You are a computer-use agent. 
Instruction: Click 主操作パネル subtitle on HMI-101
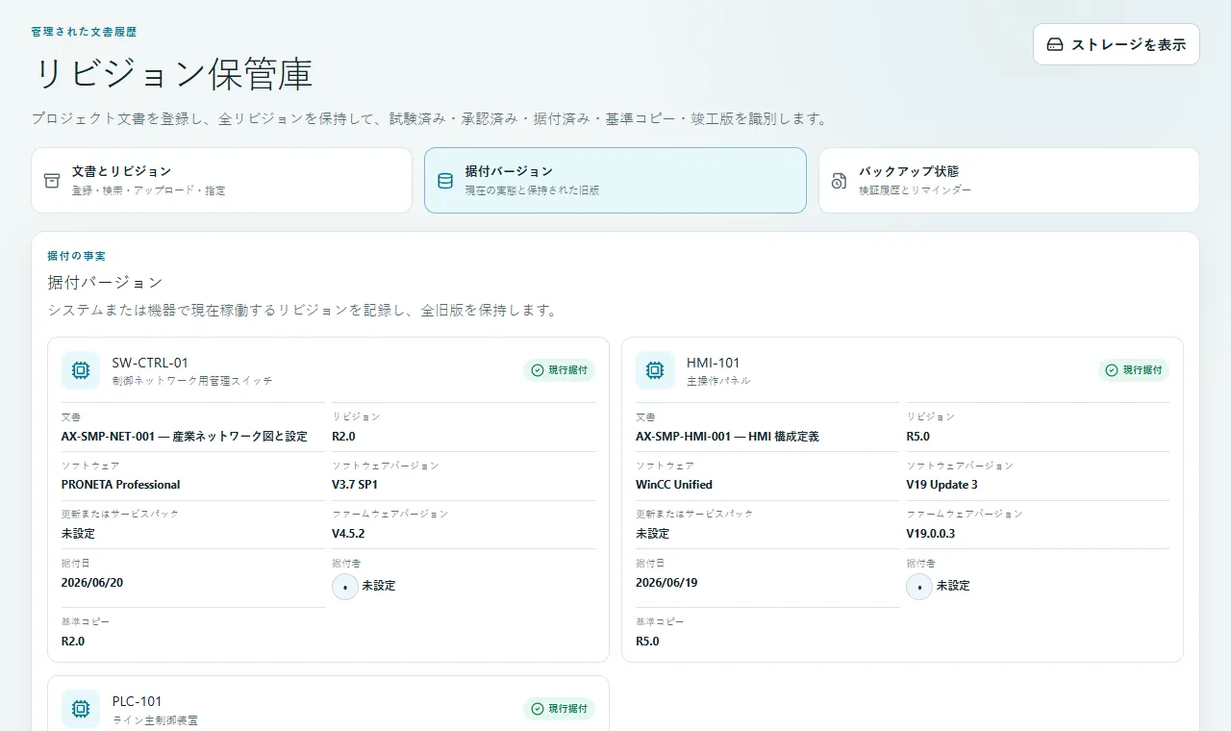tap(718, 381)
